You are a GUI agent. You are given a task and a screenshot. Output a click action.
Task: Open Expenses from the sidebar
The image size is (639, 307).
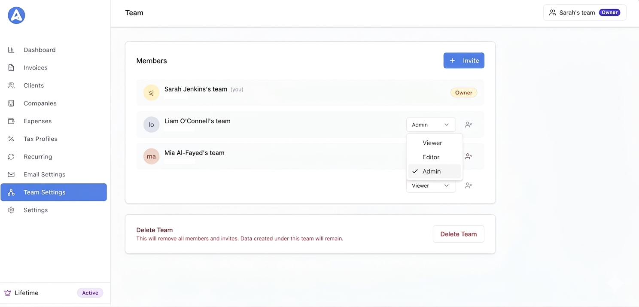54,121
